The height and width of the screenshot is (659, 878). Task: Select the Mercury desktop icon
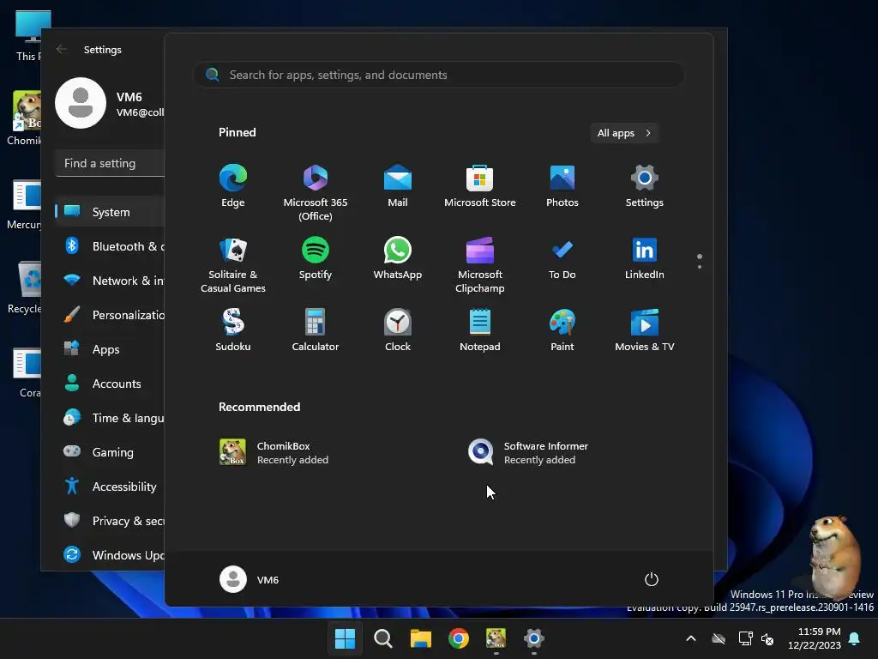coord(24,205)
